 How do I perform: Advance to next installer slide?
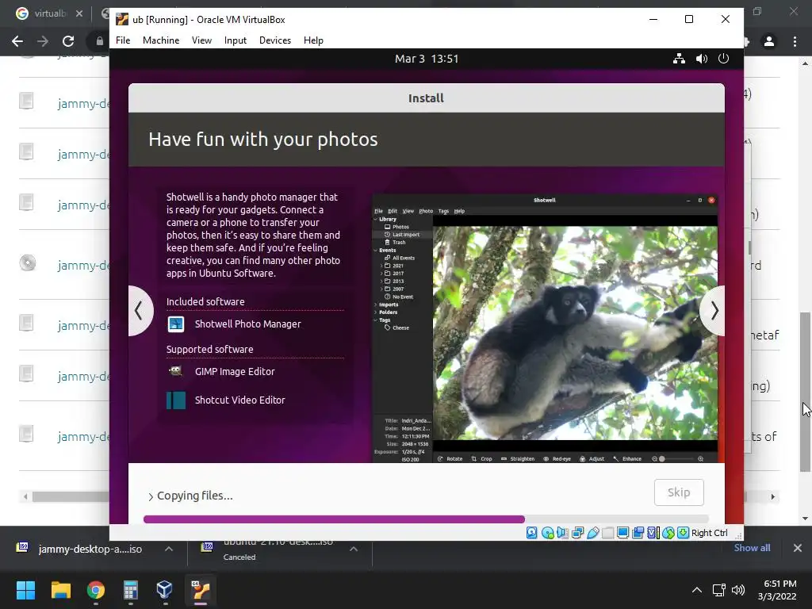(x=714, y=311)
